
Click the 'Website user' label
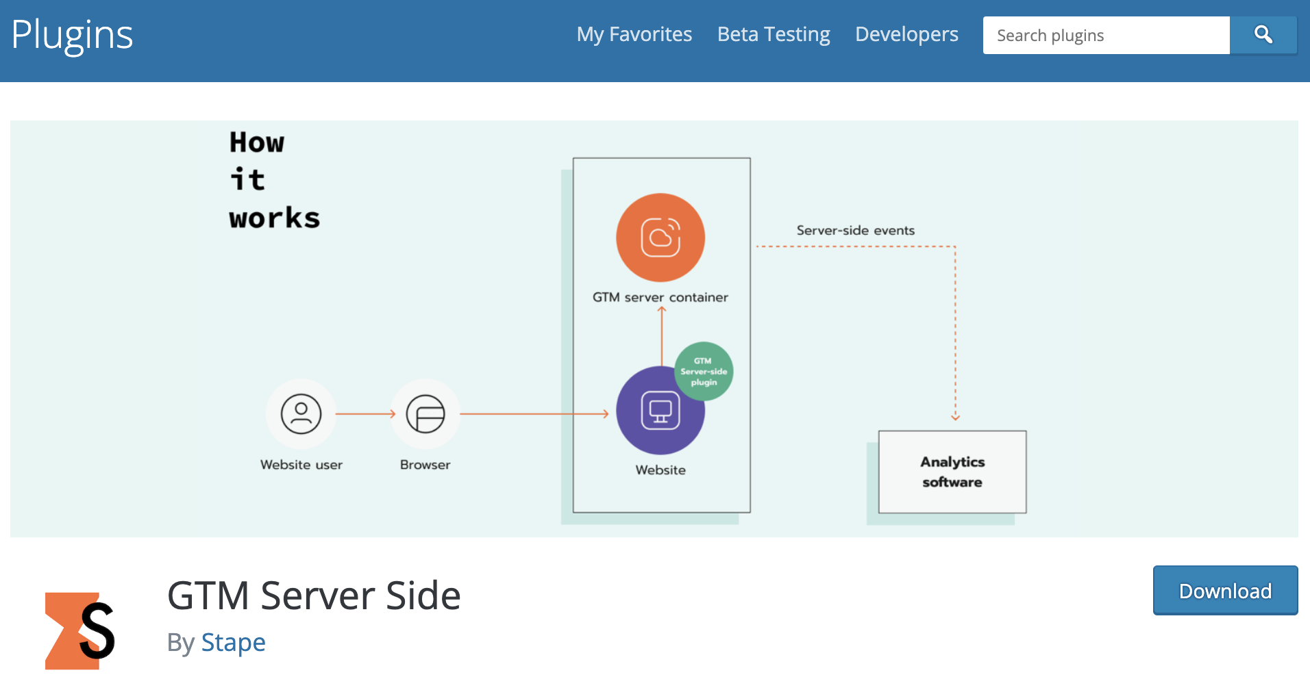click(x=301, y=465)
